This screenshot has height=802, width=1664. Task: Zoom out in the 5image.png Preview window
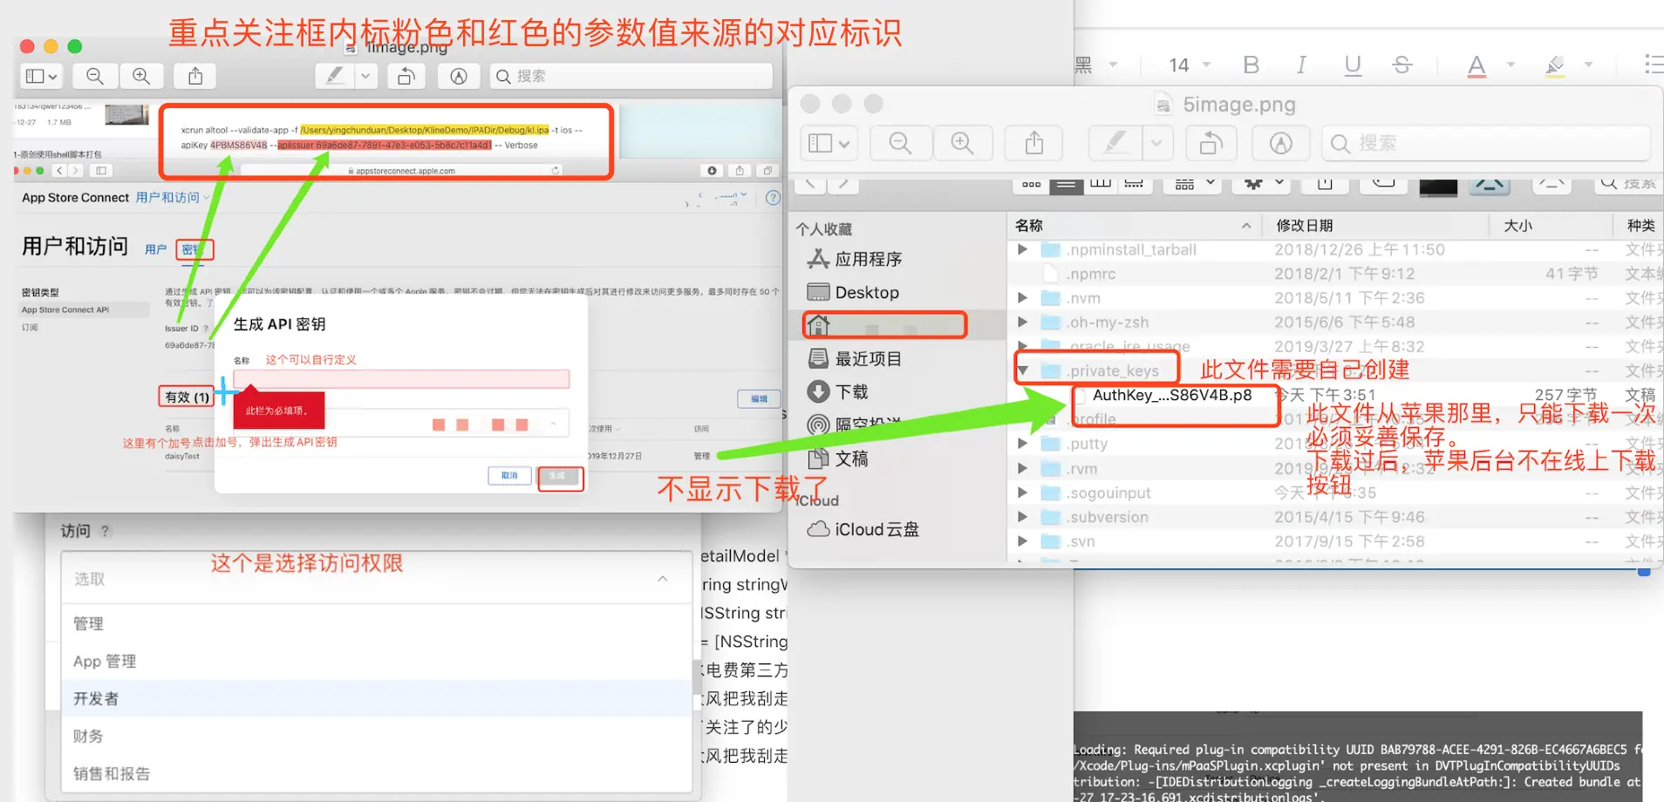coord(900,143)
